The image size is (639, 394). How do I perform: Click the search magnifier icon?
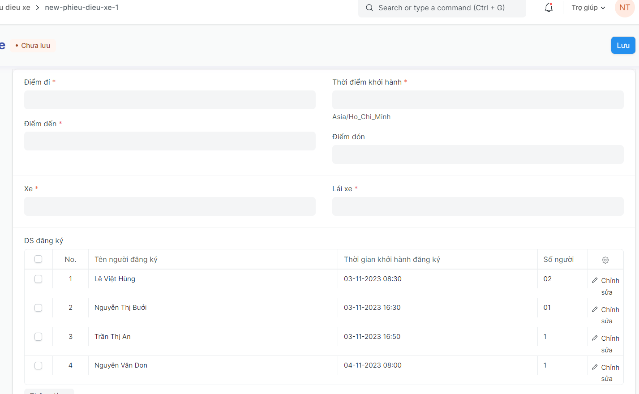click(369, 8)
